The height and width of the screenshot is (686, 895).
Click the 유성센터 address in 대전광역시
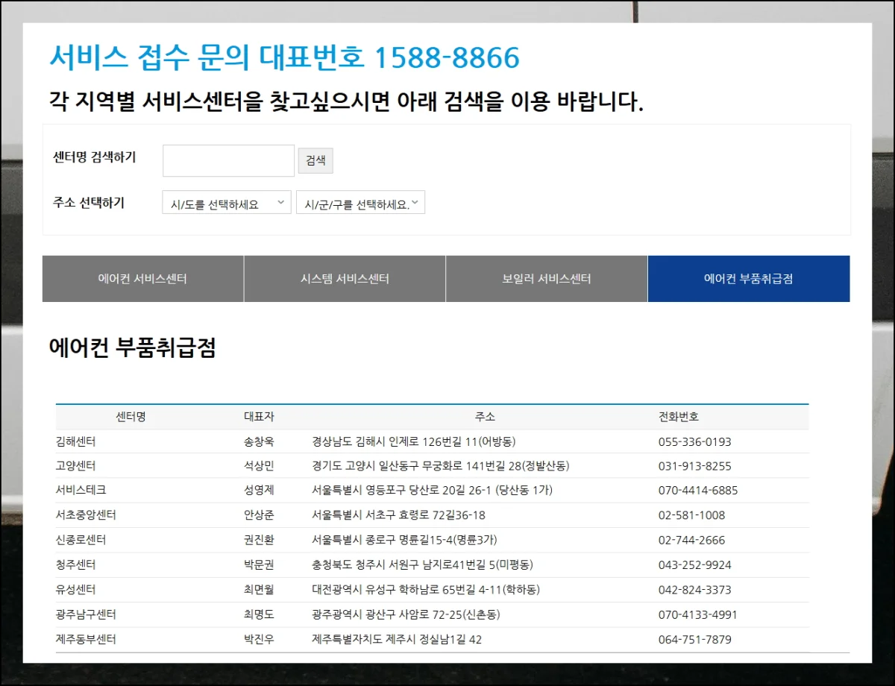tap(425, 590)
